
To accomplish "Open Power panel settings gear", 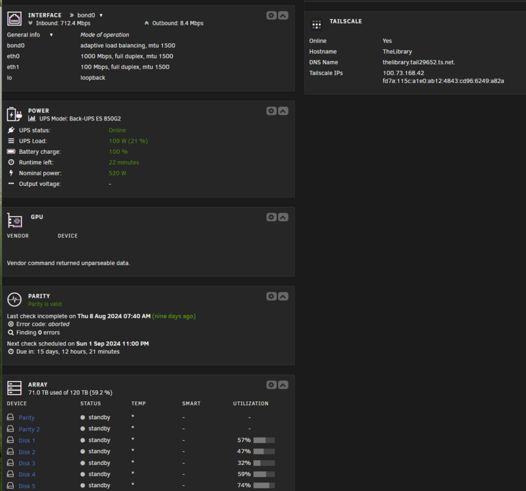I will pyautogui.click(x=272, y=111).
